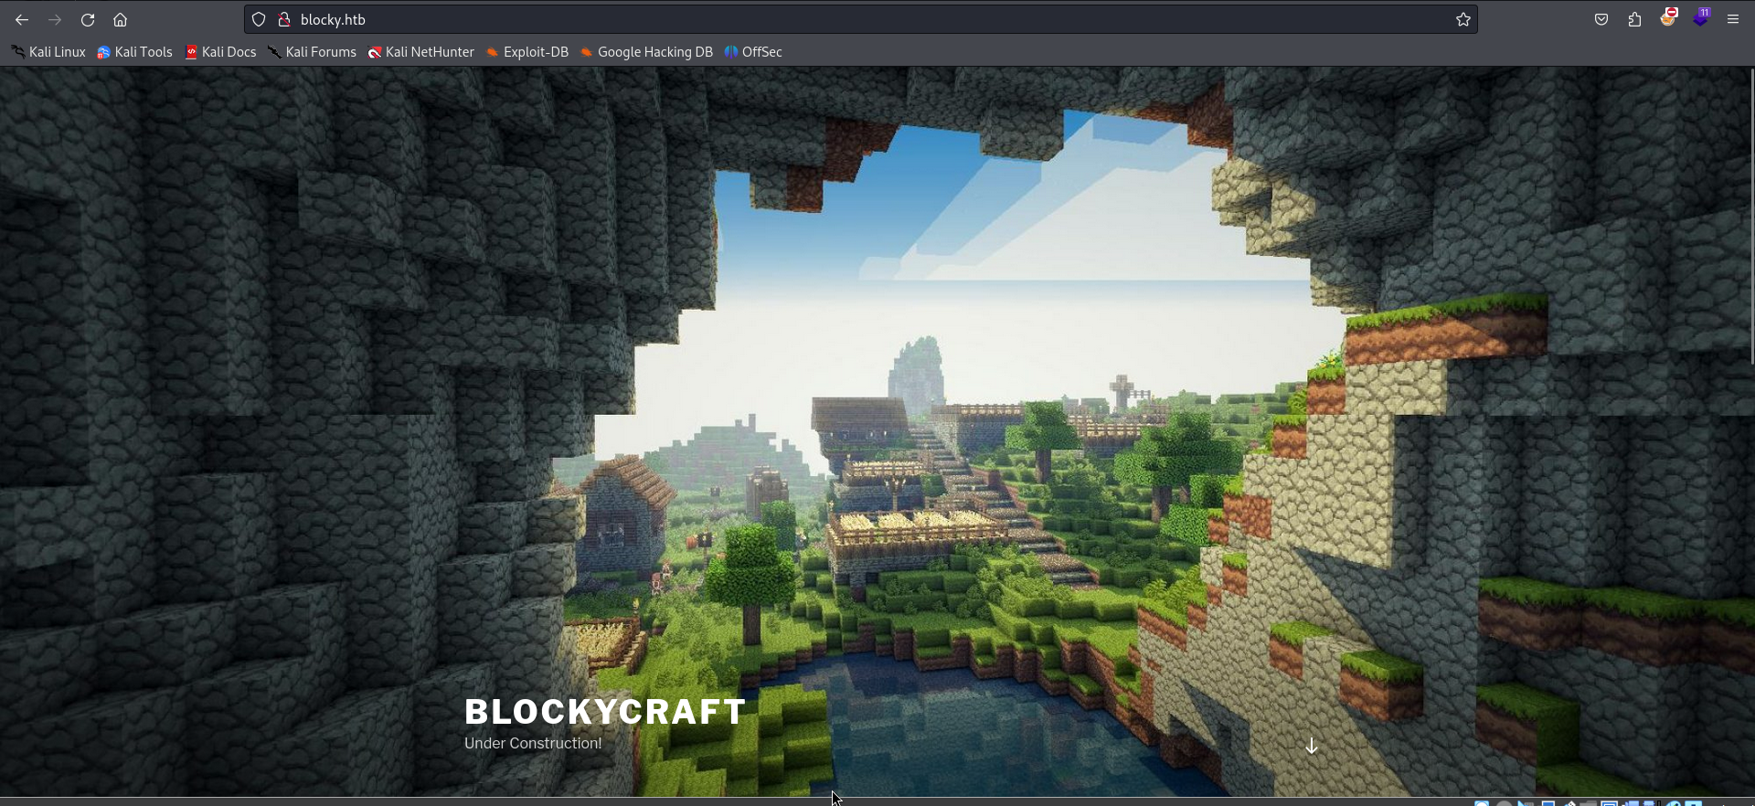This screenshot has height=806, width=1755.
Task: Open the Firefox hamburger application menu
Action: (1733, 19)
